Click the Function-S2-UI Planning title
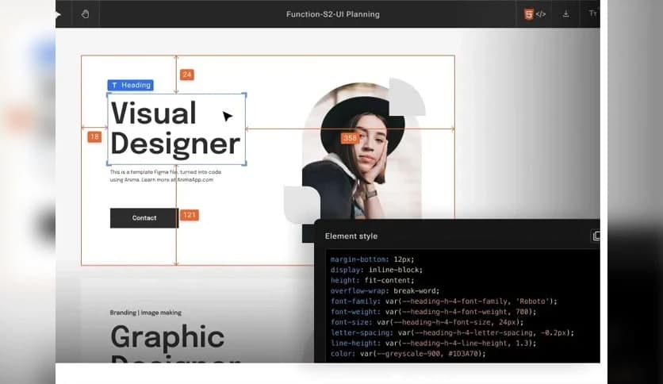This screenshot has width=663, height=384. pyautogui.click(x=332, y=14)
